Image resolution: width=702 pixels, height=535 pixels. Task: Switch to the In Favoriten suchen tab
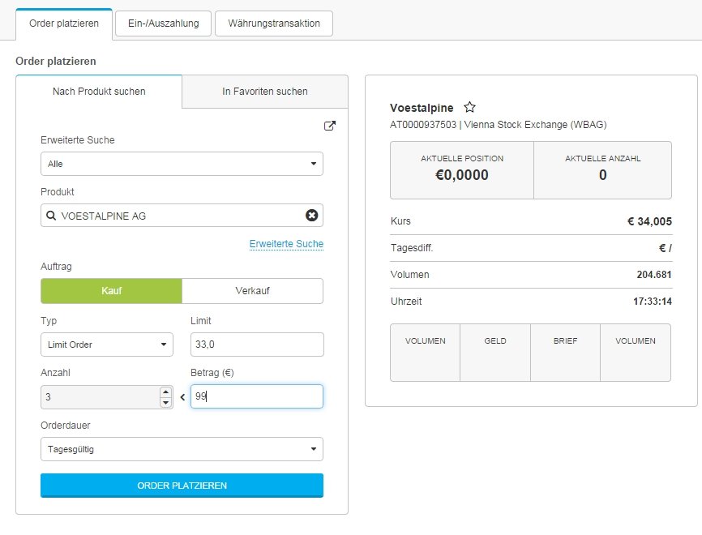[x=265, y=92]
